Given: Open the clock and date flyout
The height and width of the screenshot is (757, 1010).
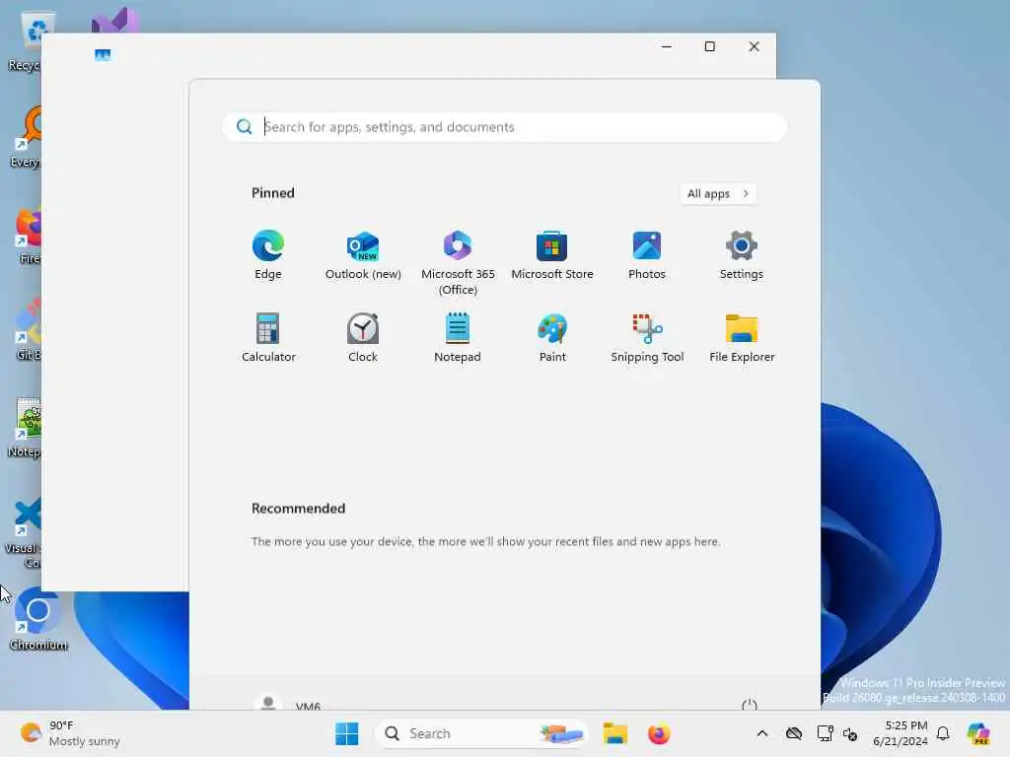Looking at the screenshot, I should [x=902, y=733].
